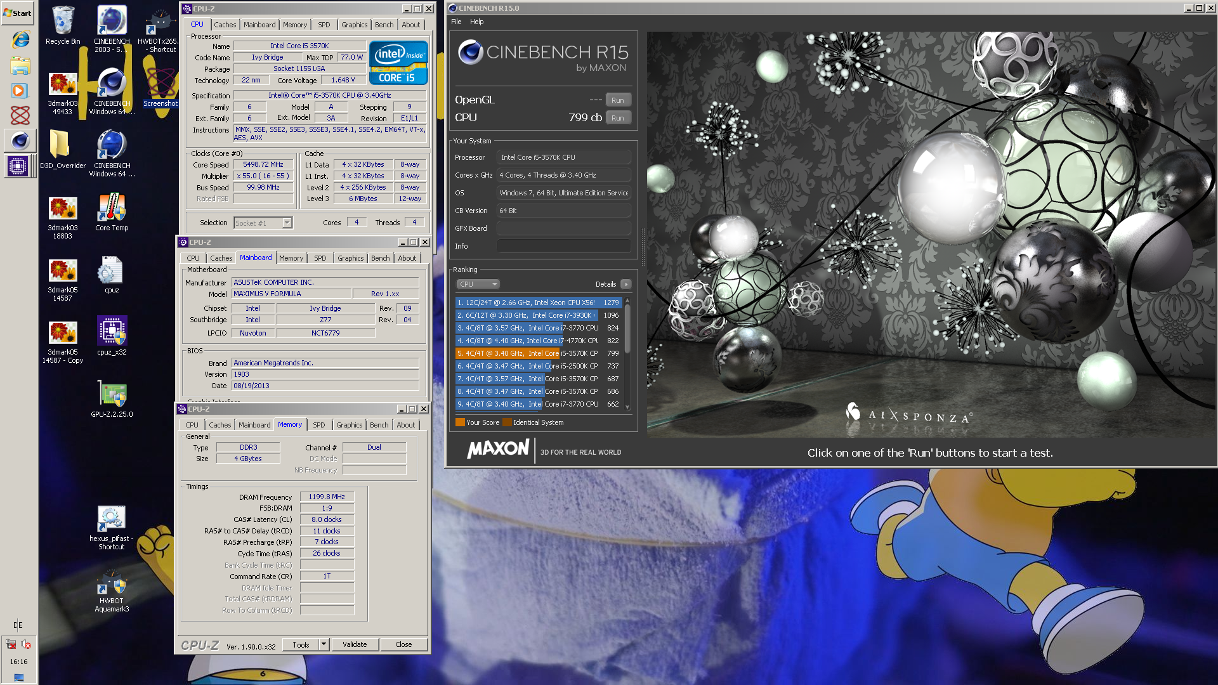1218x685 pixels.
Task: Select the highlighted Screenshot desktop icon
Action: [160, 87]
